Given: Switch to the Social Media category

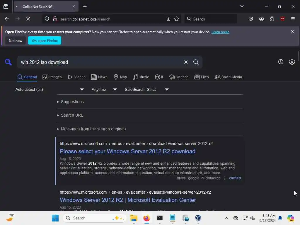Looking at the screenshot, I should [x=228, y=77].
